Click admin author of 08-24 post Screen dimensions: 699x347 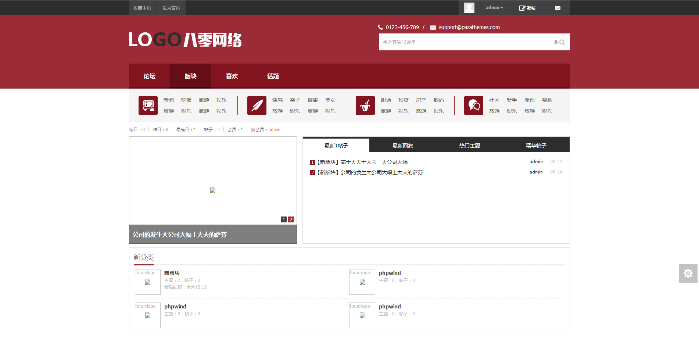[536, 172]
